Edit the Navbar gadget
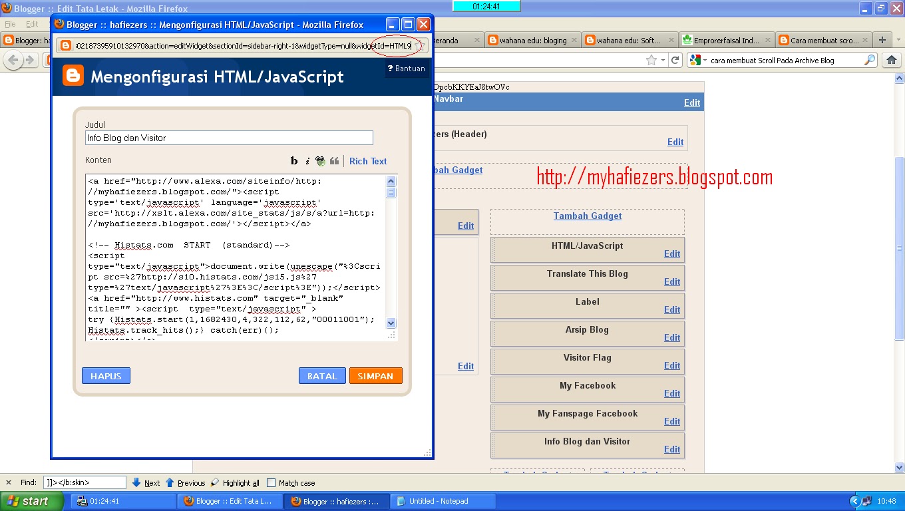 [x=692, y=102]
